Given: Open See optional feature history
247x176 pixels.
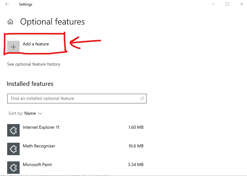Looking at the screenshot, I should click(34, 64).
